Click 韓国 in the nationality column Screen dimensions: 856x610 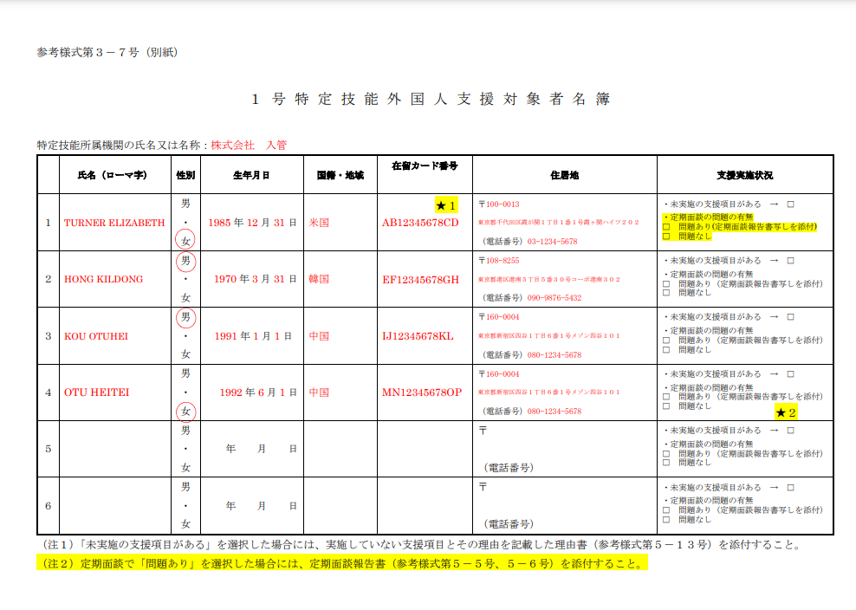pos(319,279)
